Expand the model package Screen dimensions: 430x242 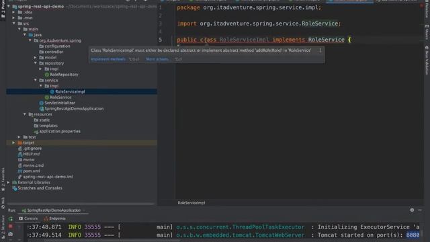[x=36, y=58]
